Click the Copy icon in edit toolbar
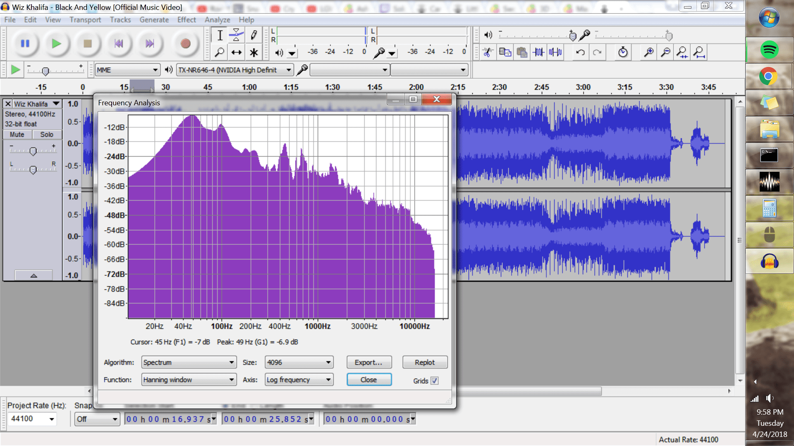The image size is (794, 446). [505, 52]
